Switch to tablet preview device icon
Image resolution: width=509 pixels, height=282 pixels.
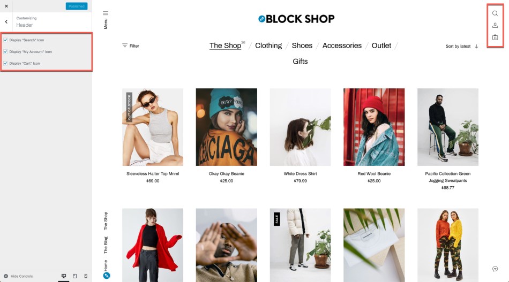click(74, 276)
